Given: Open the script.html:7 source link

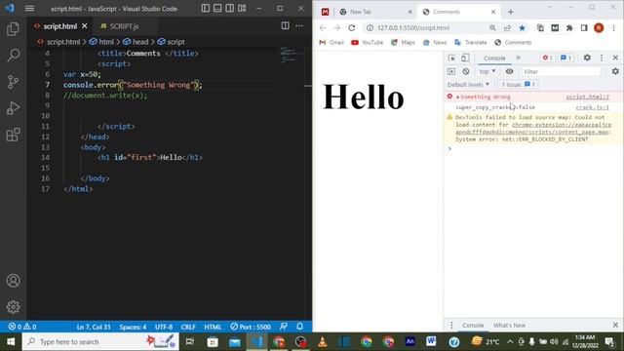Looking at the screenshot, I should [x=587, y=97].
